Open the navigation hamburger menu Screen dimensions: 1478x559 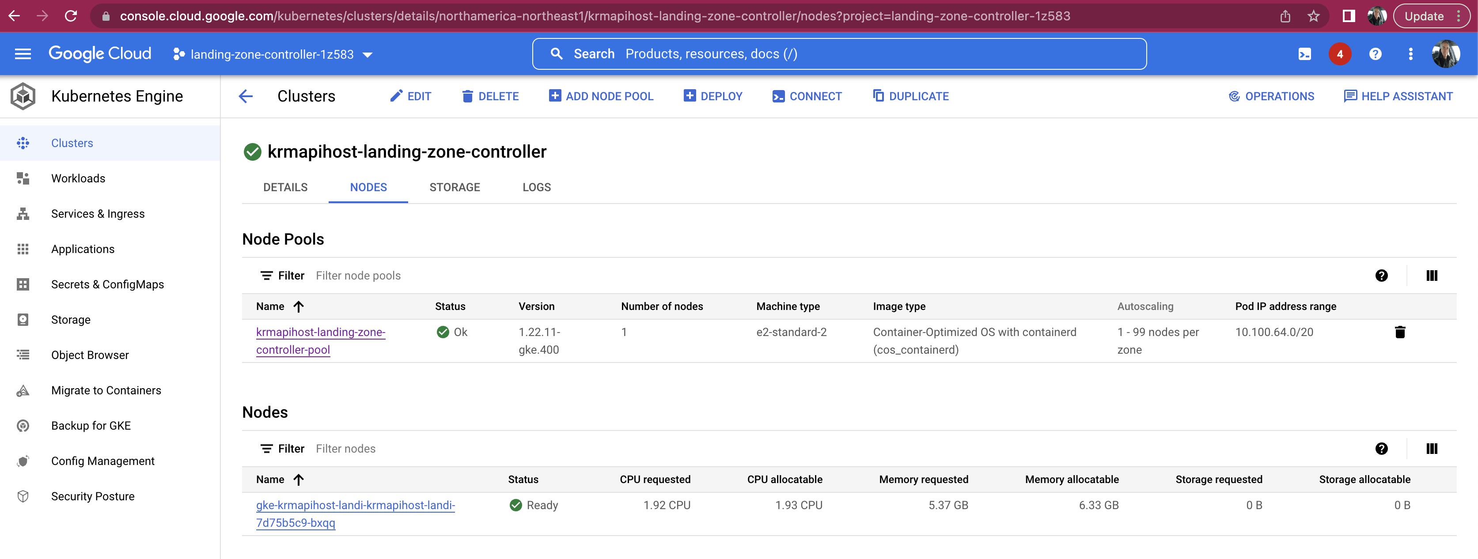[x=23, y=53]
